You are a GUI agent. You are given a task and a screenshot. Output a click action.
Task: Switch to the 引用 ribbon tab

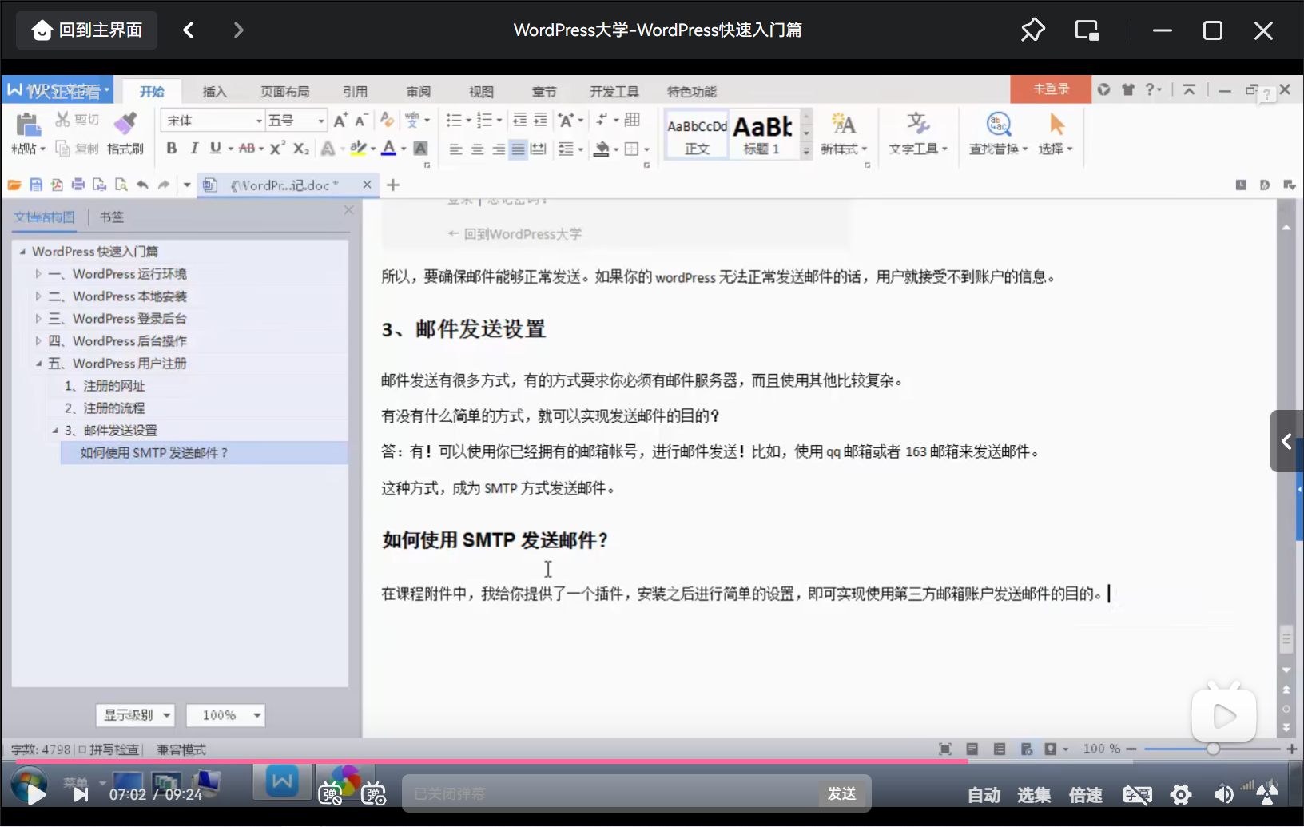355,92
